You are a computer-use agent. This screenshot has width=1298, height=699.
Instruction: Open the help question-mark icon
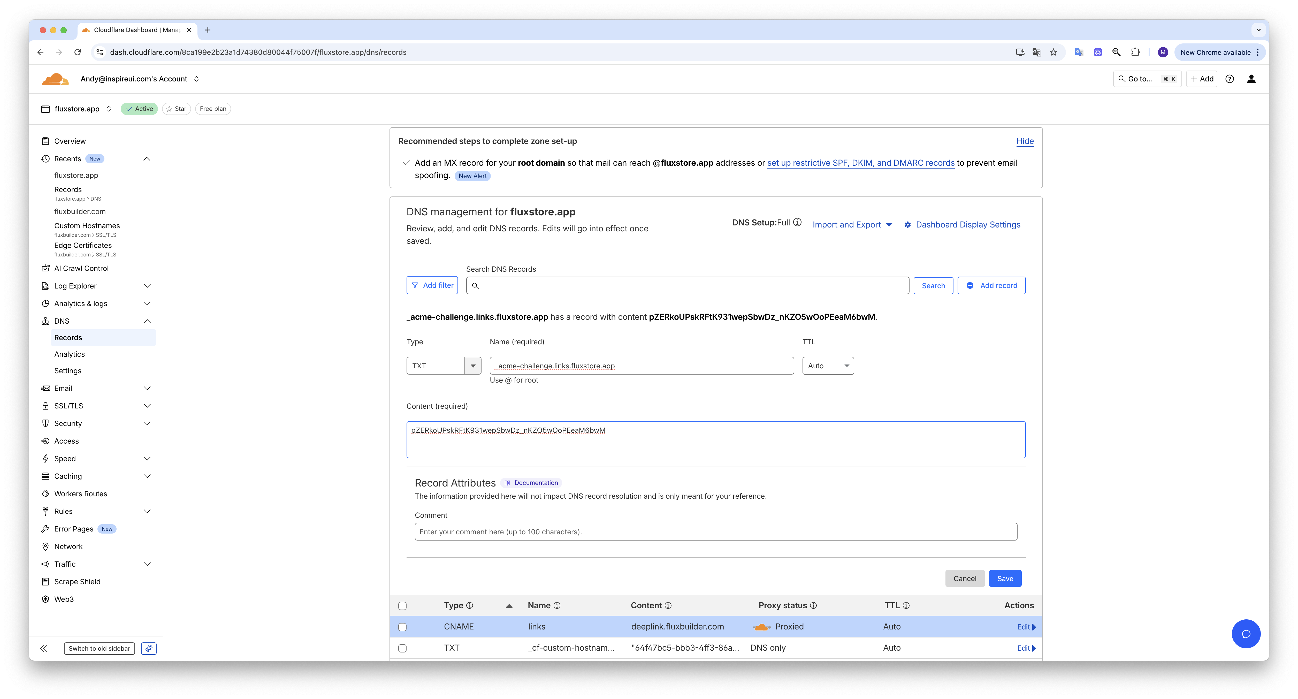[1230, 79]
